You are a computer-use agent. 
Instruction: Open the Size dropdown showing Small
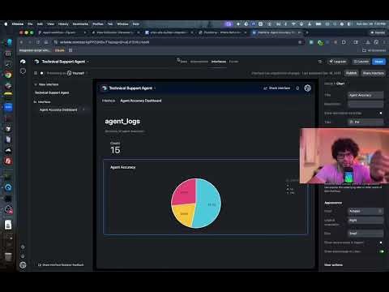(365, 233)
